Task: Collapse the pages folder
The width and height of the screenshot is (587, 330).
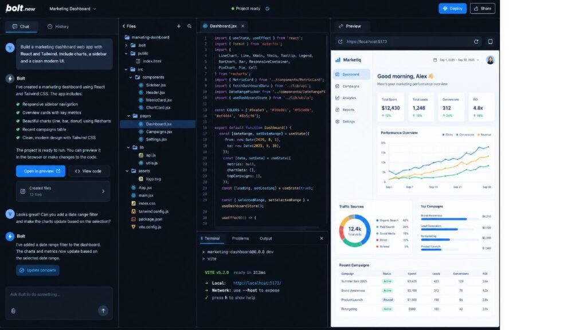Action: click(x=128, y=116)
